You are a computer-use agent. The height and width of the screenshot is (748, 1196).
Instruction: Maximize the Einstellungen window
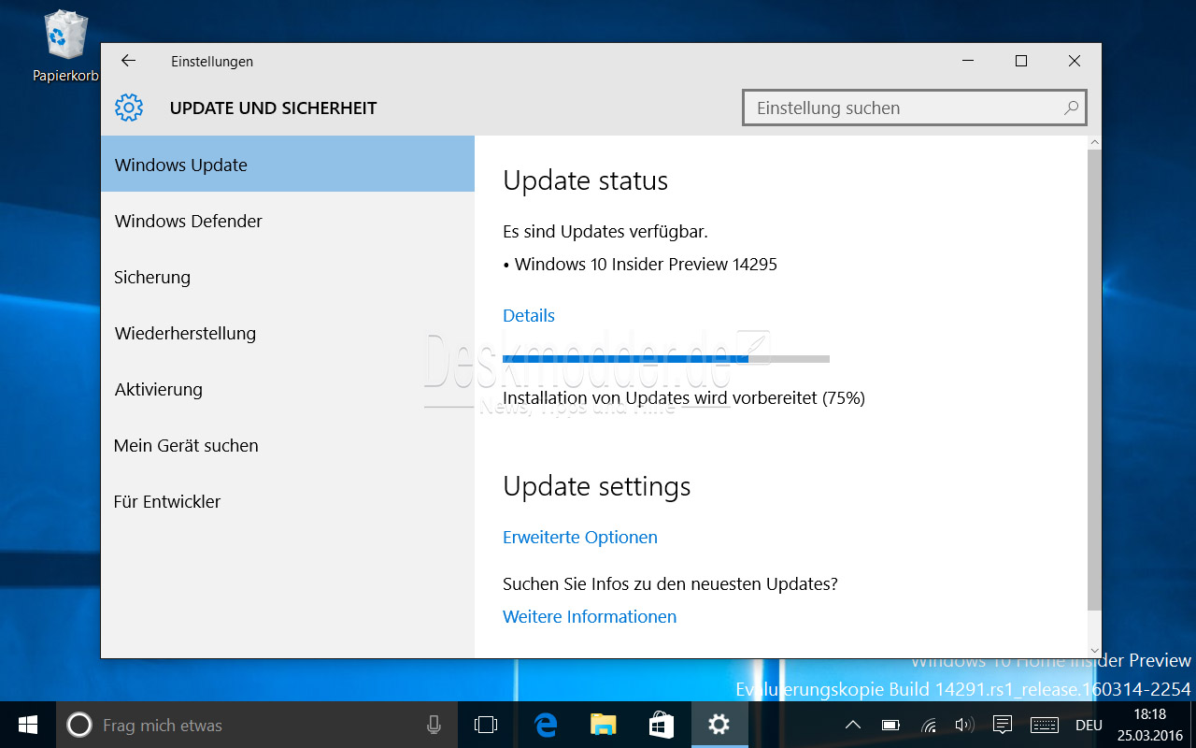pos(1021,61)
